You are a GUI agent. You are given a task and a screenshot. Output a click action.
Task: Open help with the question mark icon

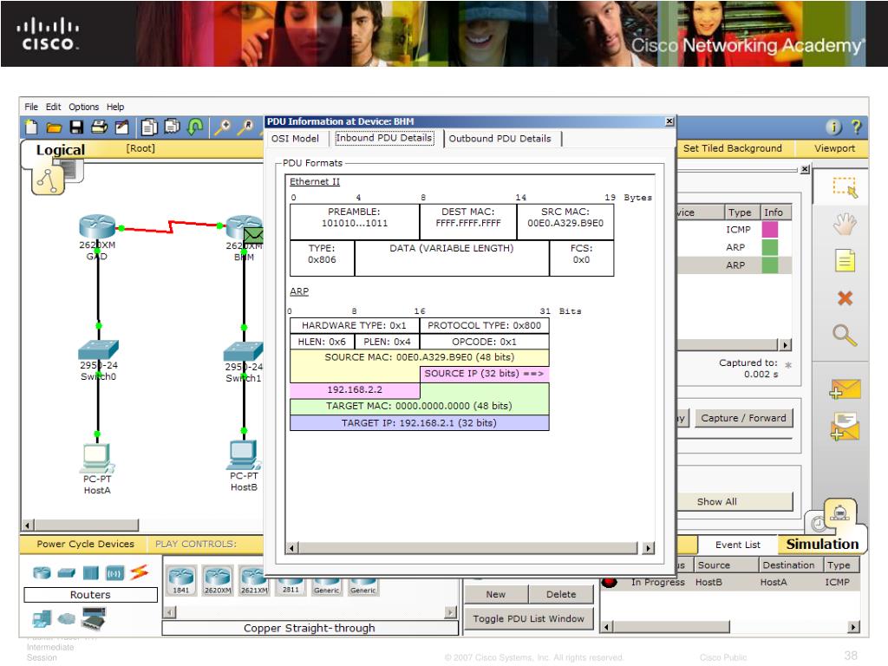(856, 127)
